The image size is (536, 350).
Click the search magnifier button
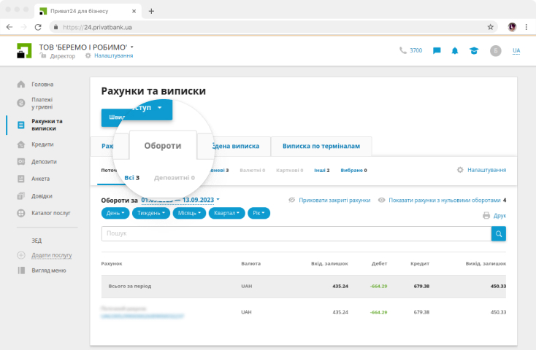[x=498, y=233]
